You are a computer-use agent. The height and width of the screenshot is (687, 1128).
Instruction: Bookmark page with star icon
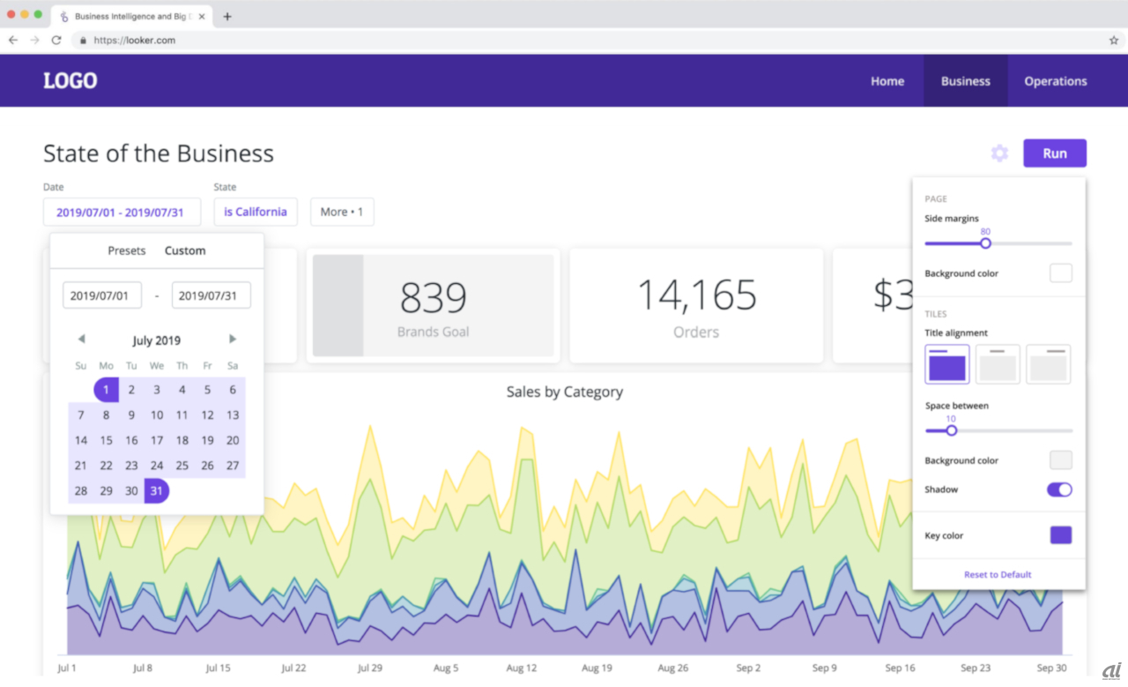coord(1114,41)
